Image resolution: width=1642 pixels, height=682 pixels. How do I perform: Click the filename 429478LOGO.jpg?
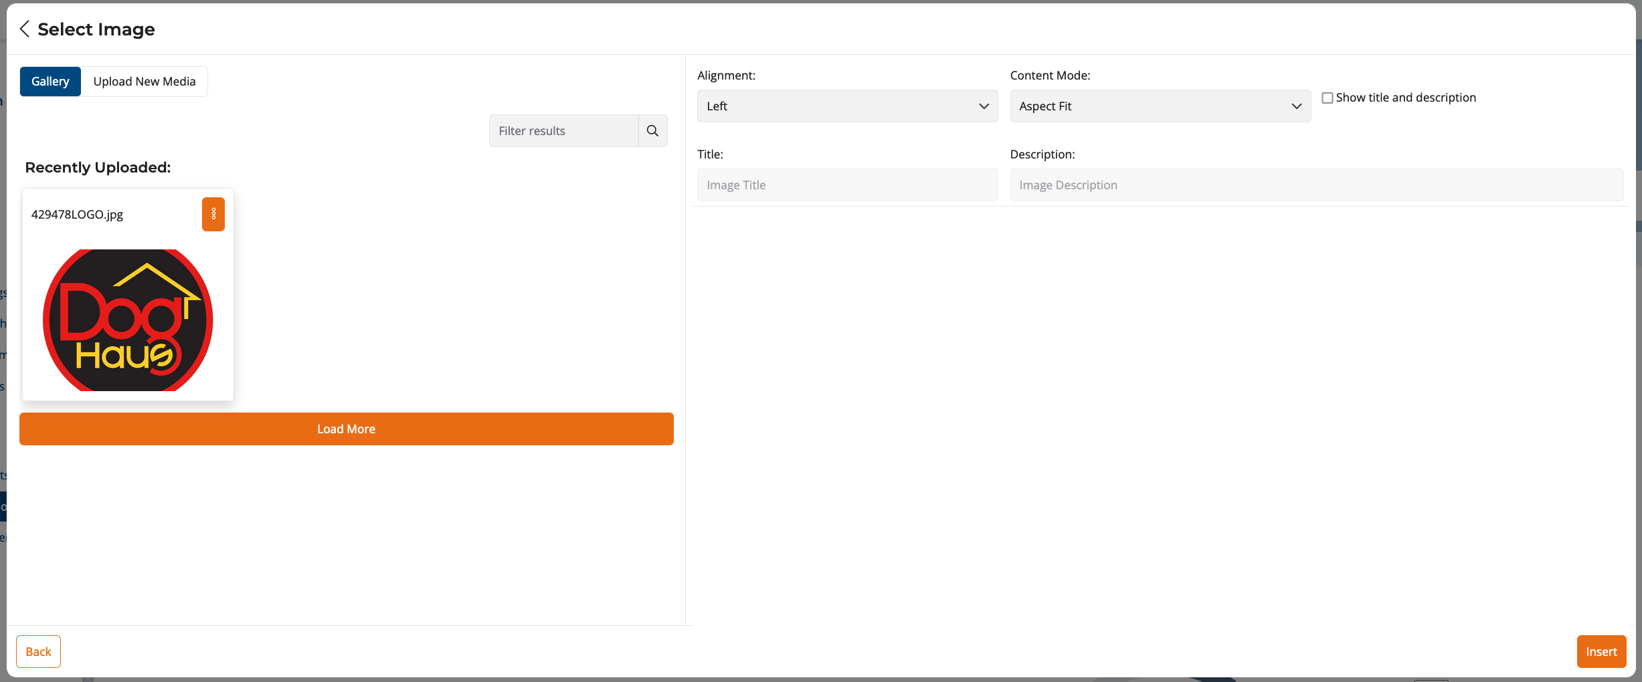click(x=77, y=214)
